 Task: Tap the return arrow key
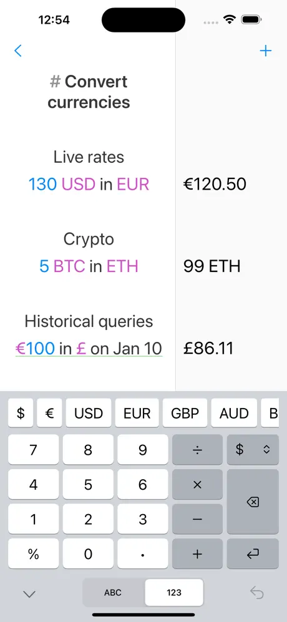253,554
